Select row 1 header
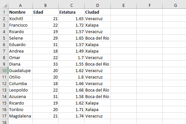The width and height of the screenshot is (186, 124). [x=4, y=12]
